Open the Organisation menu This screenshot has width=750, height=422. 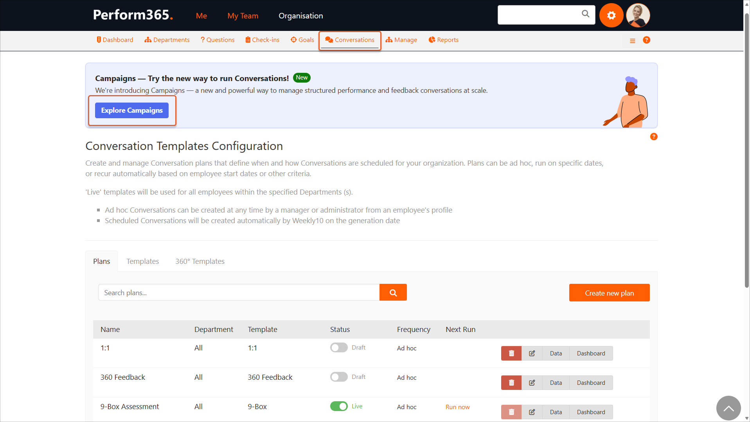[300, 16]
